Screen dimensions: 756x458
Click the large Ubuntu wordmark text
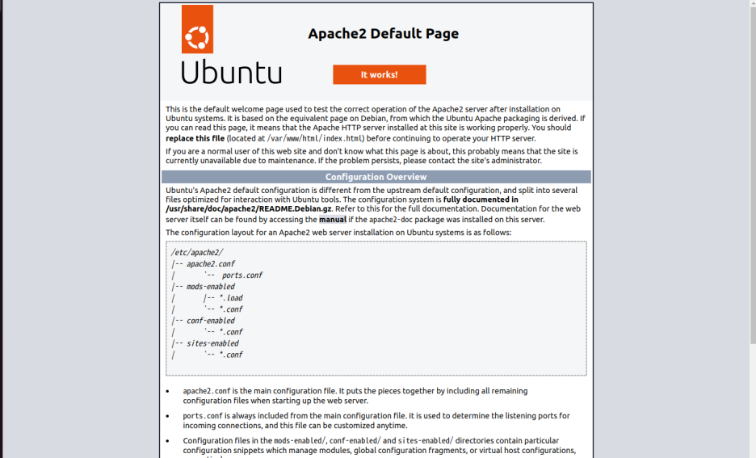tap(231, 73)
